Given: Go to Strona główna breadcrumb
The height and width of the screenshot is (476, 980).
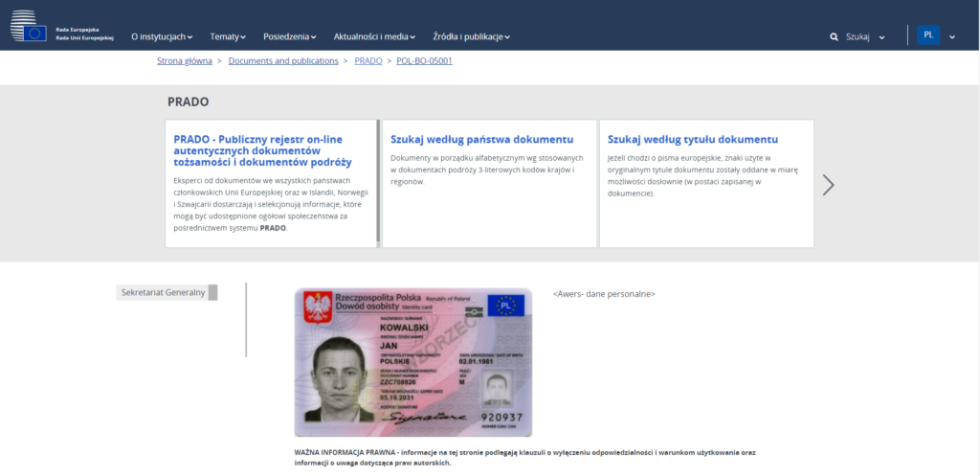Looking at the screenshot, I should (x=185, y=60).
